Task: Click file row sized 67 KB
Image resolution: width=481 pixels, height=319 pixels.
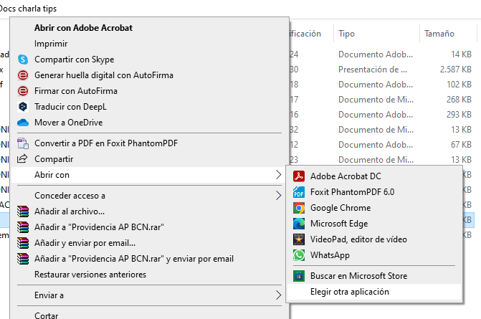Action: 381,145
